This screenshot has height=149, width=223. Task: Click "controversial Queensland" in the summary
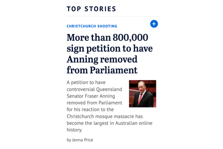94,89
